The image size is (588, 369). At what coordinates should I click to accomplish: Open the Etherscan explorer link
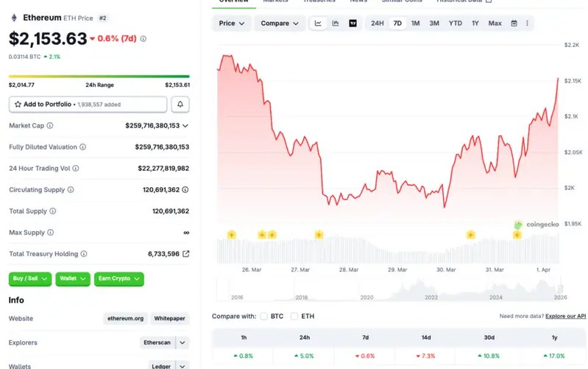point(157,342)
